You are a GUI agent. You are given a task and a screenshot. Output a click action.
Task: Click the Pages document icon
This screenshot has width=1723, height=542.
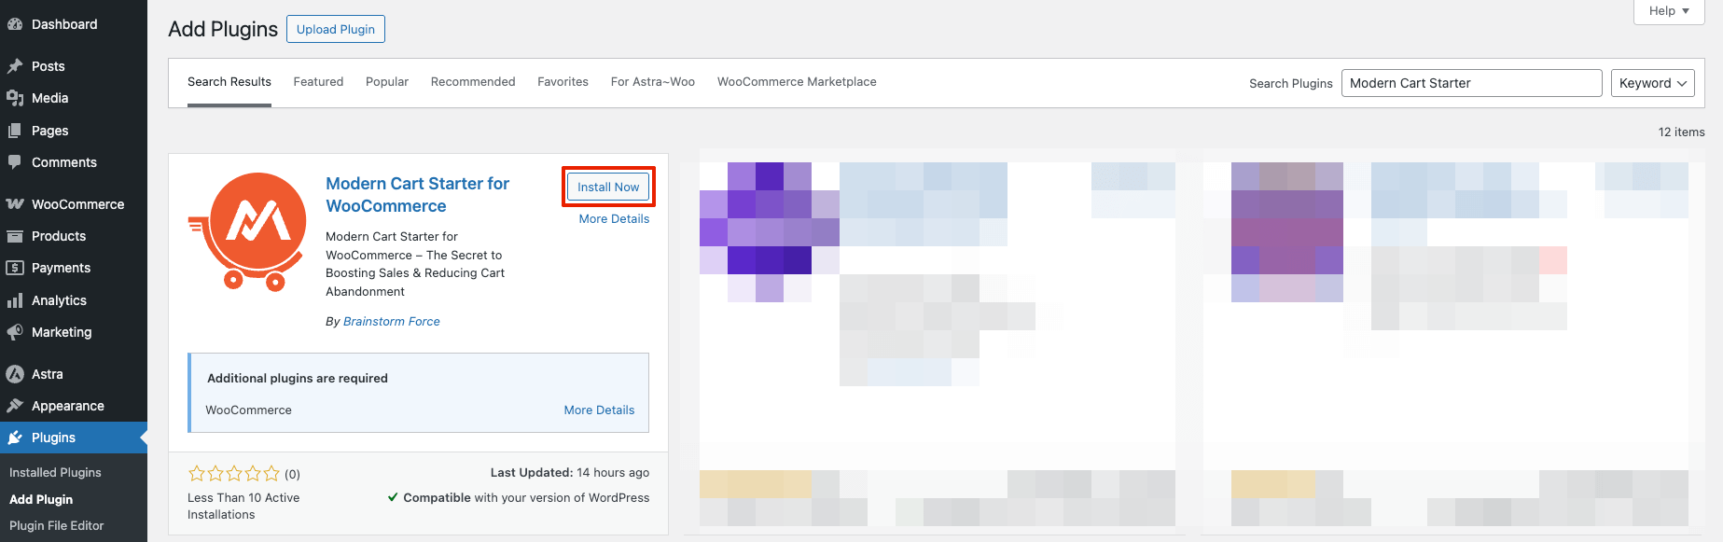click(x=15, y=131)
